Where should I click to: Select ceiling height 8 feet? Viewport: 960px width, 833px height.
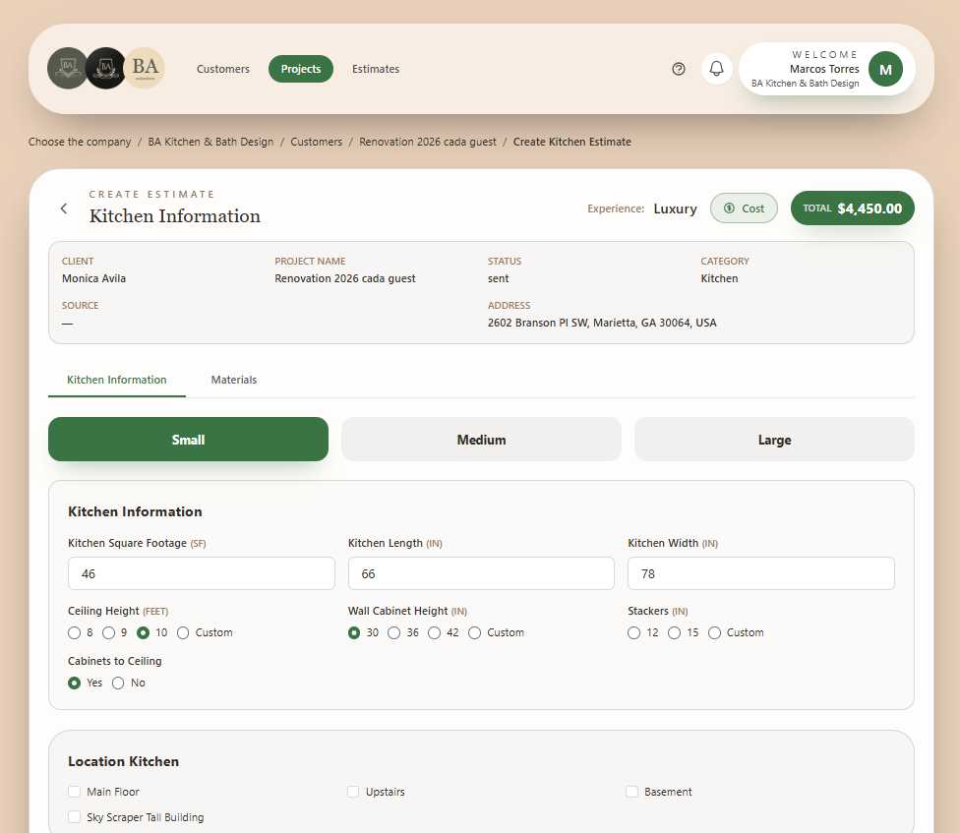pos(74,632)
